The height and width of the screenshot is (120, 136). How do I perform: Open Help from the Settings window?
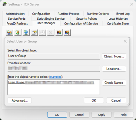click(x=124, y=115)
